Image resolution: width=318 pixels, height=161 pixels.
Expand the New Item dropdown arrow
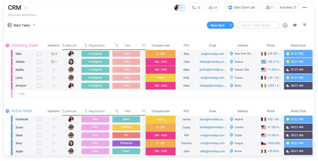click(x=231, y=25)
